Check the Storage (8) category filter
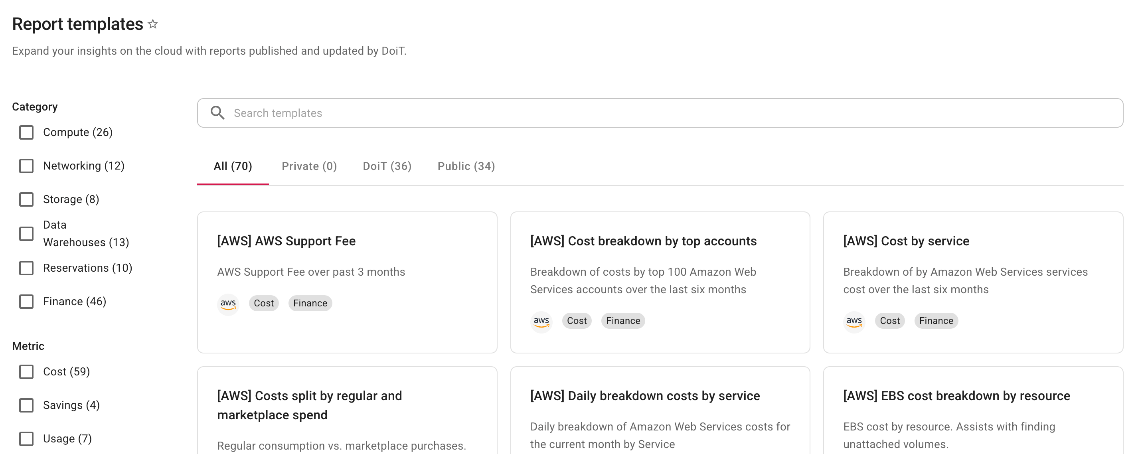Image resolution: width=1138 pixels, height=454 pixels. (x=26, y=199)
